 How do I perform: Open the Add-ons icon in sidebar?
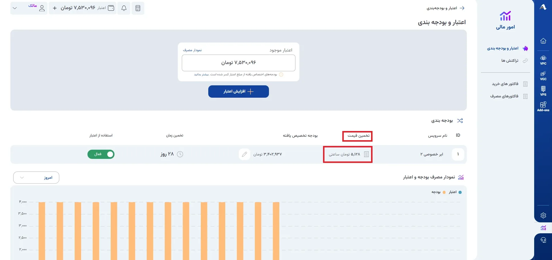coord(543,107)
